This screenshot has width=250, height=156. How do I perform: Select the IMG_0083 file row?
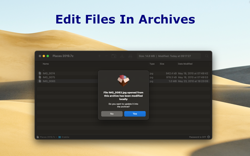tap(123, 81)
